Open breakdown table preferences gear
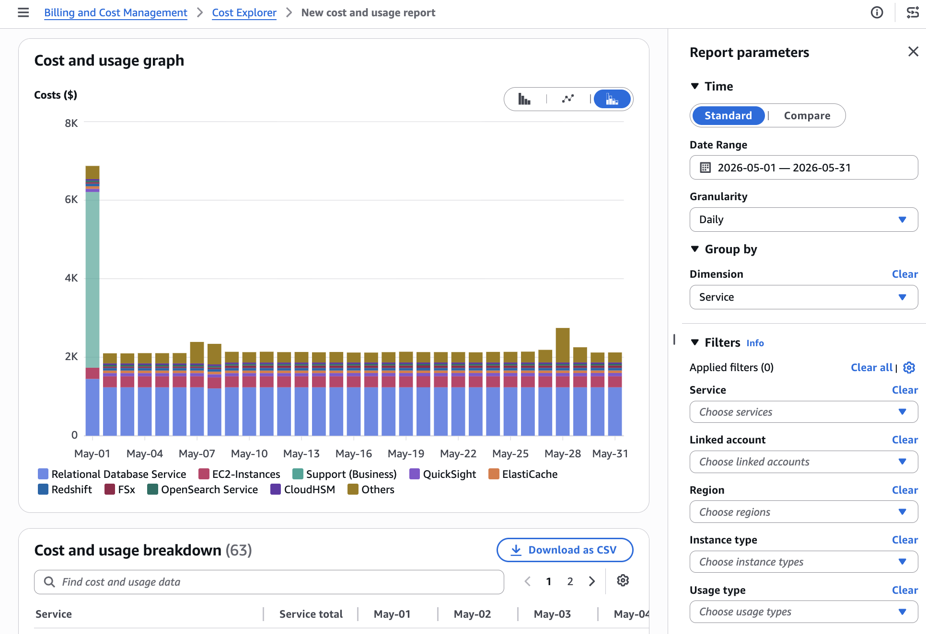926x634 pixels. click(623, 581)
